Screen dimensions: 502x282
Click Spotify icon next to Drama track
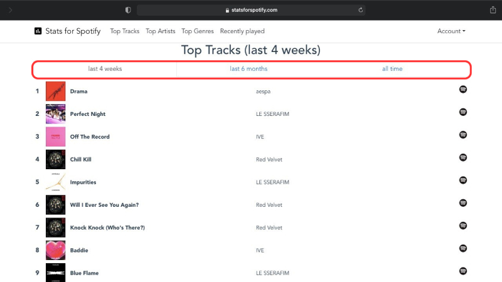pyautogui.click(x=463, y=90)
